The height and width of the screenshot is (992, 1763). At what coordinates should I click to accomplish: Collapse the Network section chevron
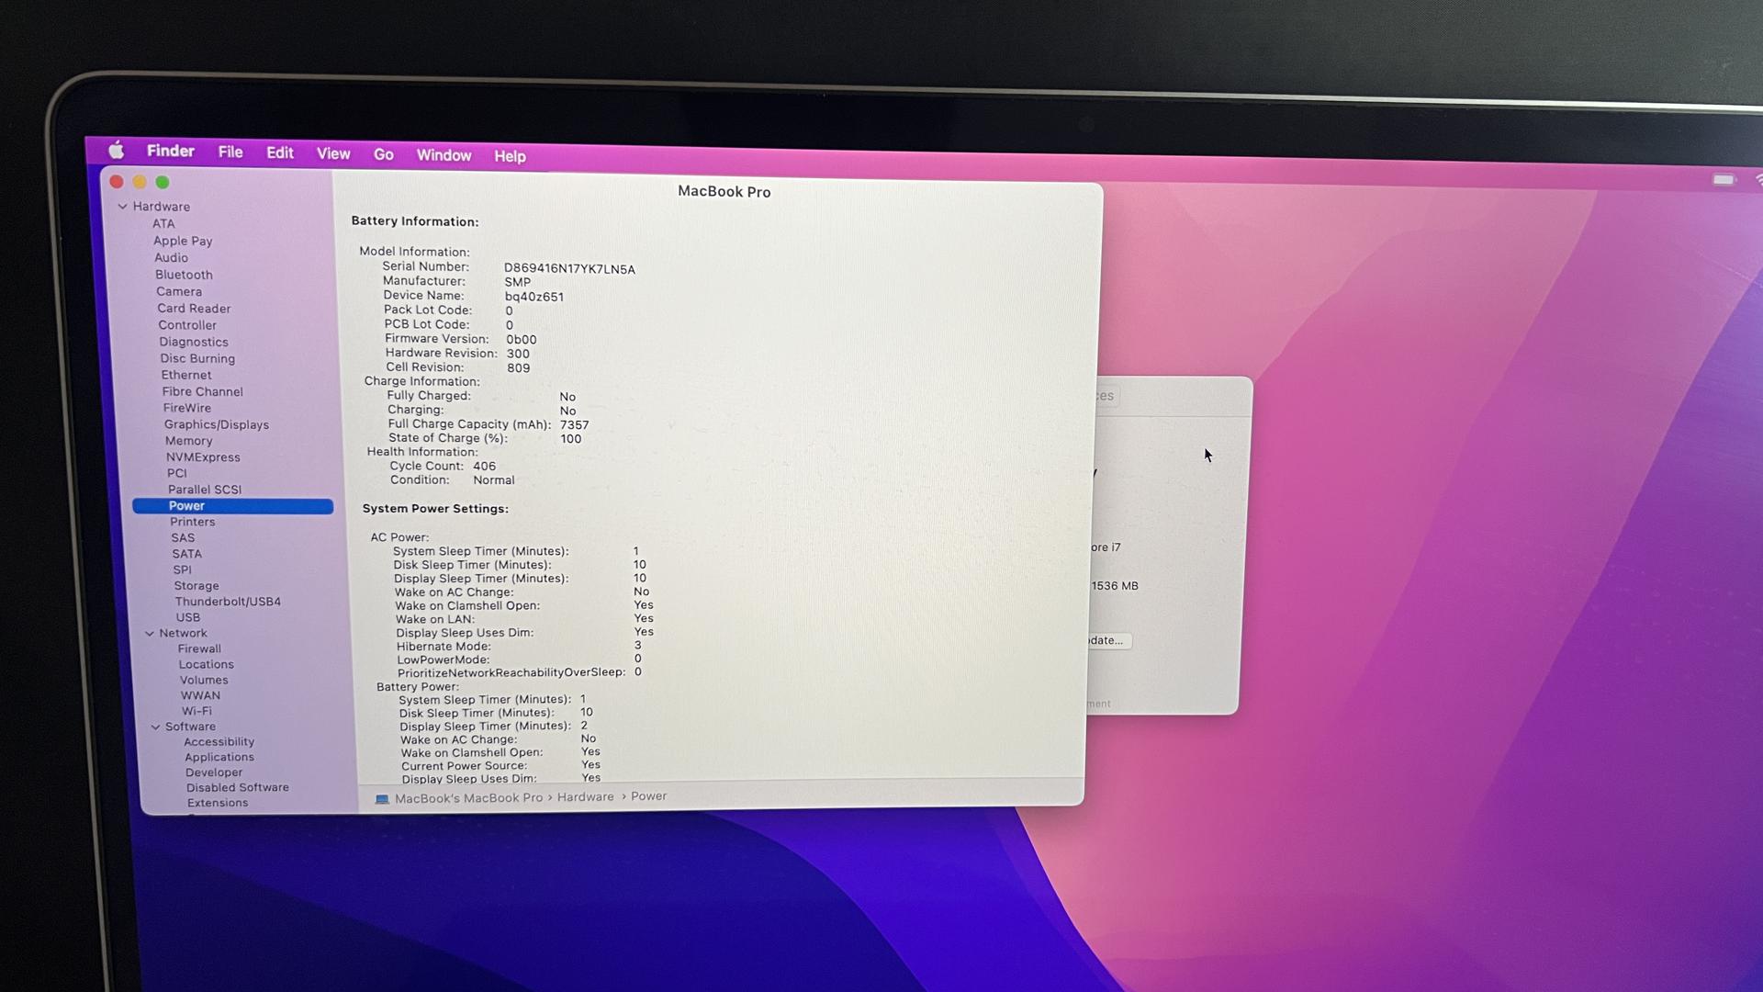point(150,634)
